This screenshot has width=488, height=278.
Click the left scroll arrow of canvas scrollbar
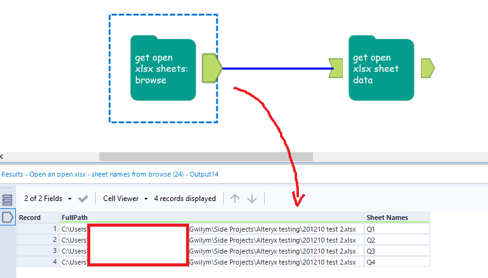click(2, 157)
